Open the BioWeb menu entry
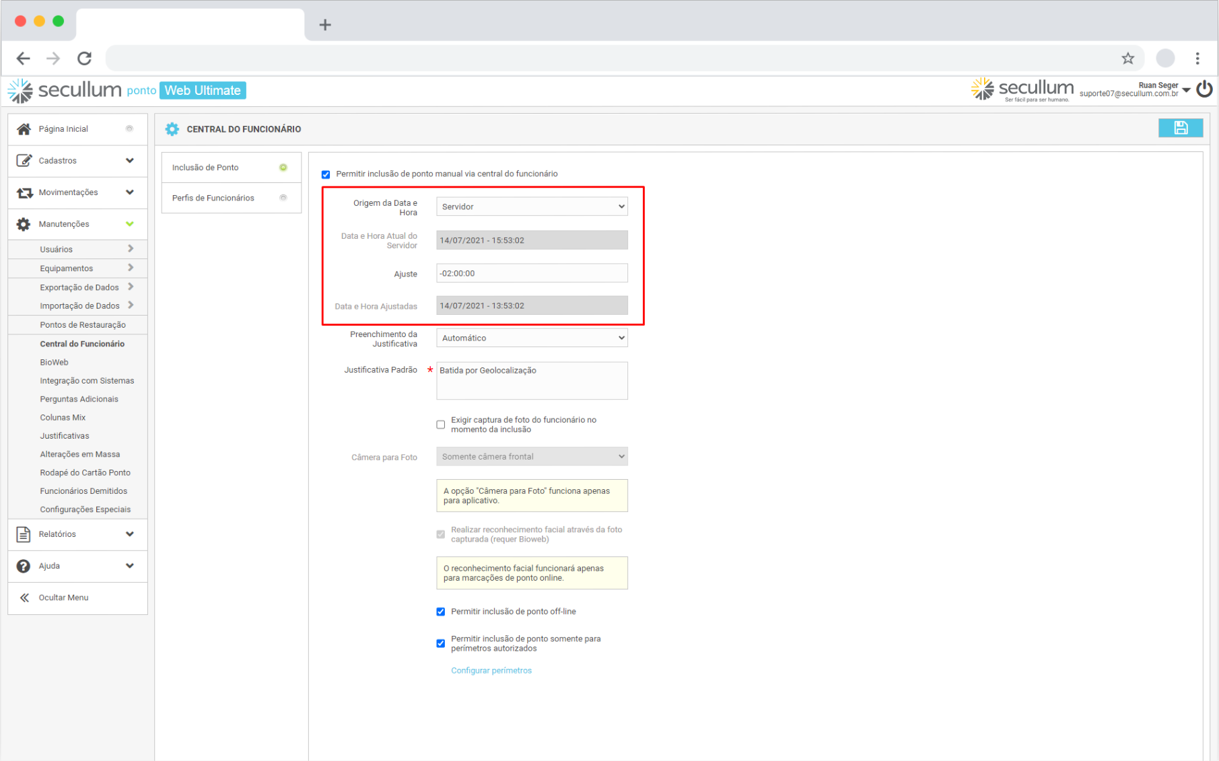1219x761 pixels. [54, 362]
